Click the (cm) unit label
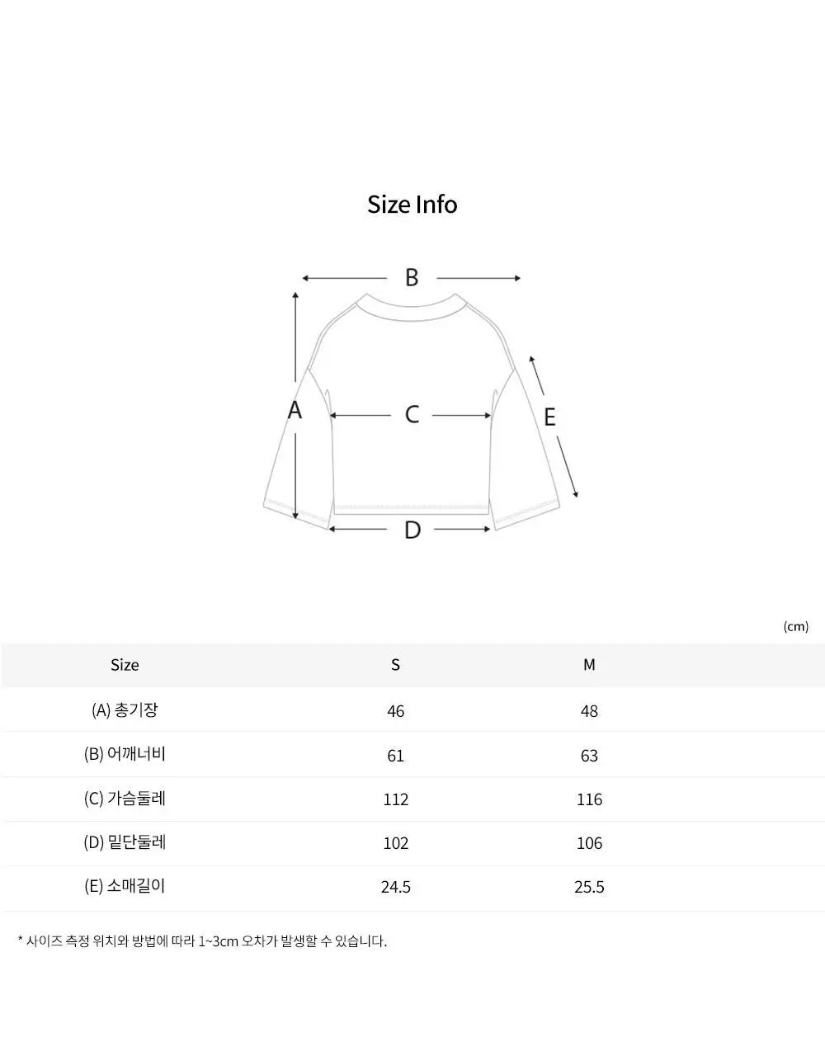This screenshot has width=825, height=1056. [795, 627]
